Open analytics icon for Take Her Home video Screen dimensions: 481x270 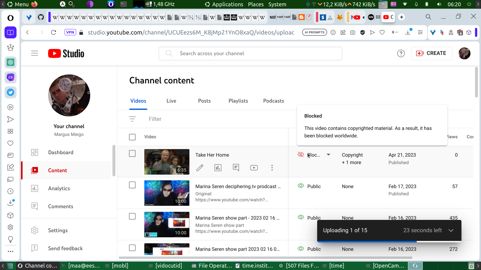click(218, 168)
